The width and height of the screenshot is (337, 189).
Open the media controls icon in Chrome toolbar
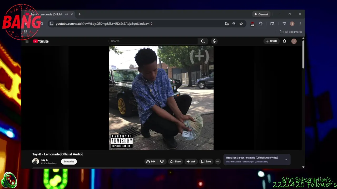coord(284,24)
